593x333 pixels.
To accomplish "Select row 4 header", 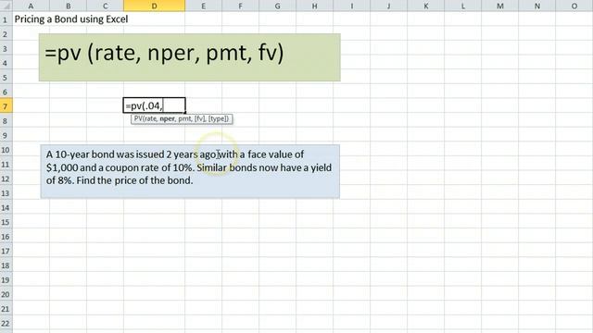I will [6, 63].
